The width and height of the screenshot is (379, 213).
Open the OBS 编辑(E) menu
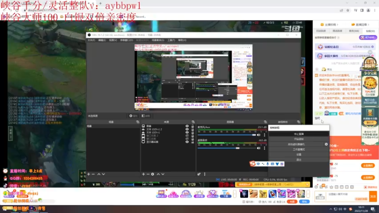[102, 40]
